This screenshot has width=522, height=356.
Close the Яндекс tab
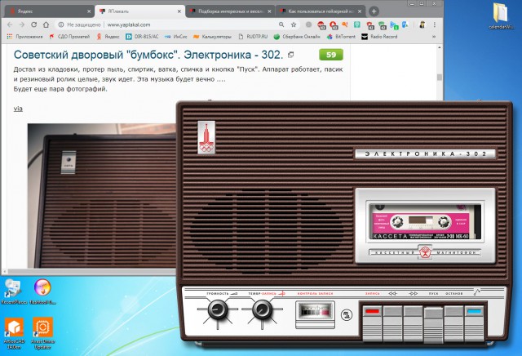[x=89, y=11]
